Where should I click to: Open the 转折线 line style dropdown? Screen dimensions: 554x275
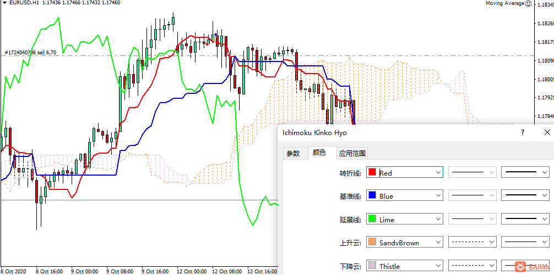click(x=472, y=172)
